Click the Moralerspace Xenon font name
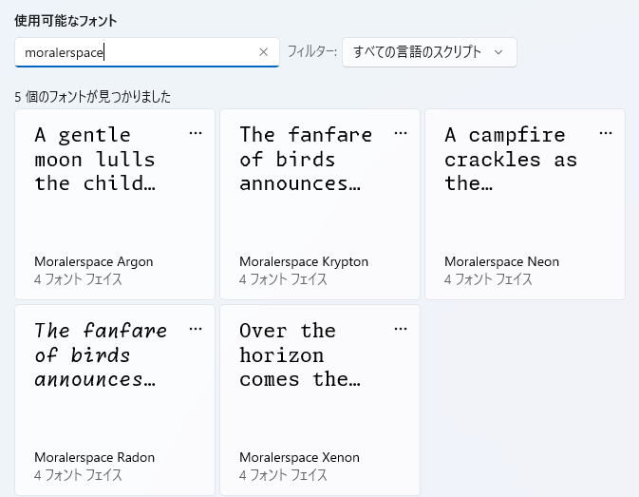 point(299,457)
